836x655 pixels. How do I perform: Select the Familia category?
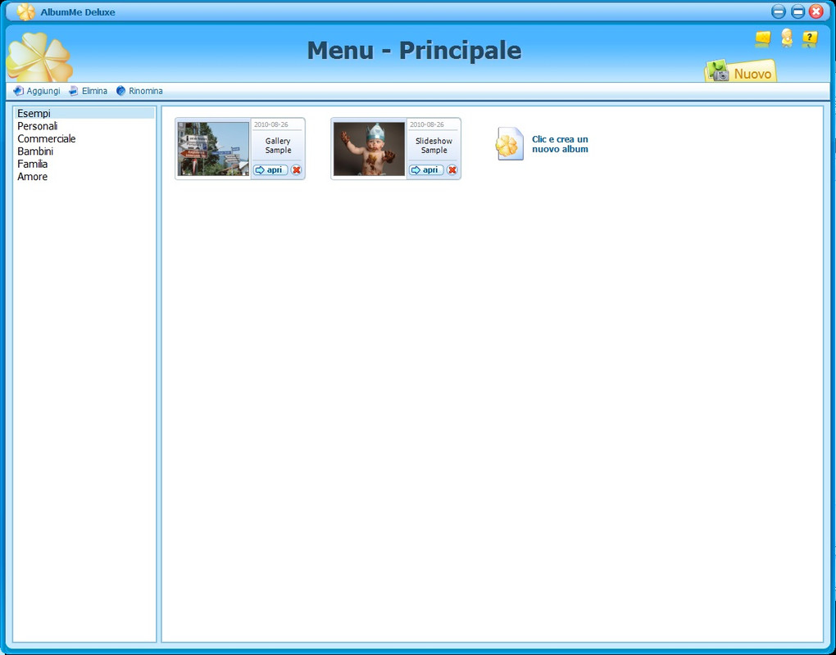click(x=84, y=164)
